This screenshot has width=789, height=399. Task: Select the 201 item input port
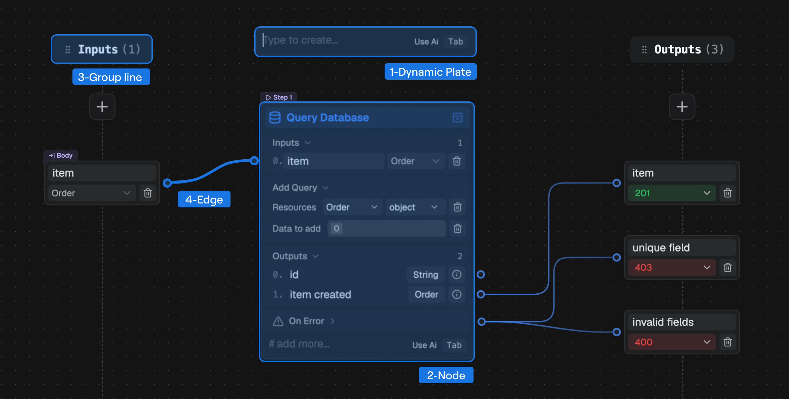(617, 183)
